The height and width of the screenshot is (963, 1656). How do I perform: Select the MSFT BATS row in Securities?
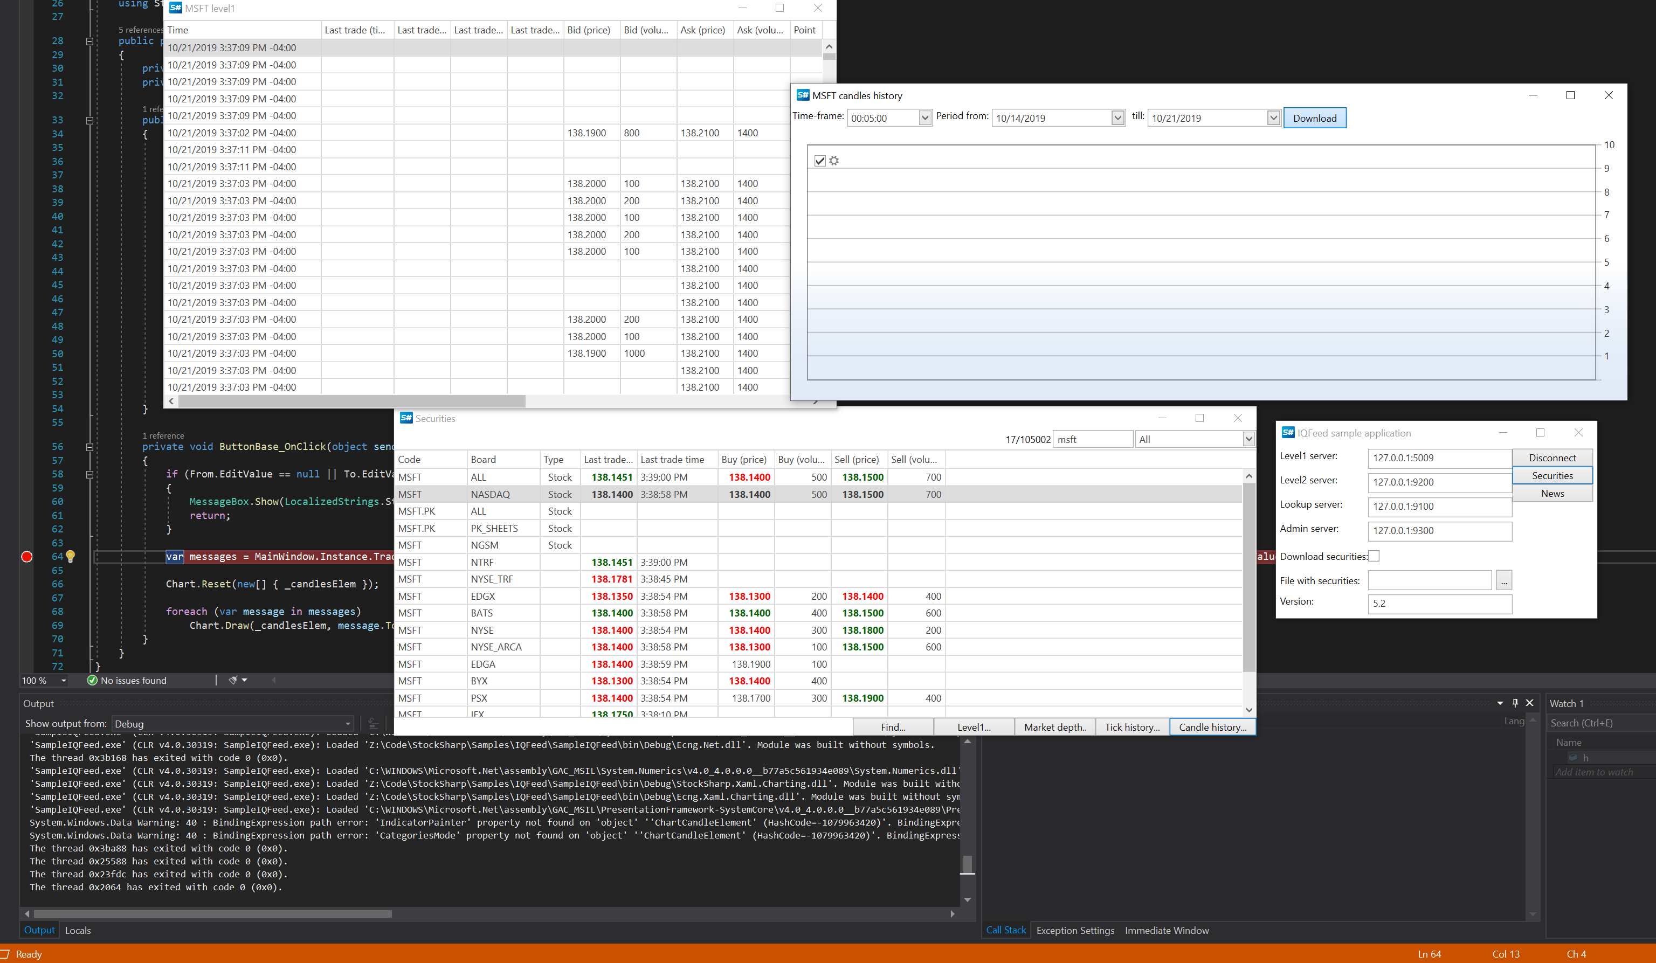(x=818, y=613)
